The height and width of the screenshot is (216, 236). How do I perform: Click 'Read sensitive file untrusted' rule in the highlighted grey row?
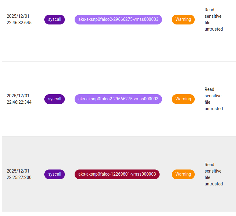(213, 174)
